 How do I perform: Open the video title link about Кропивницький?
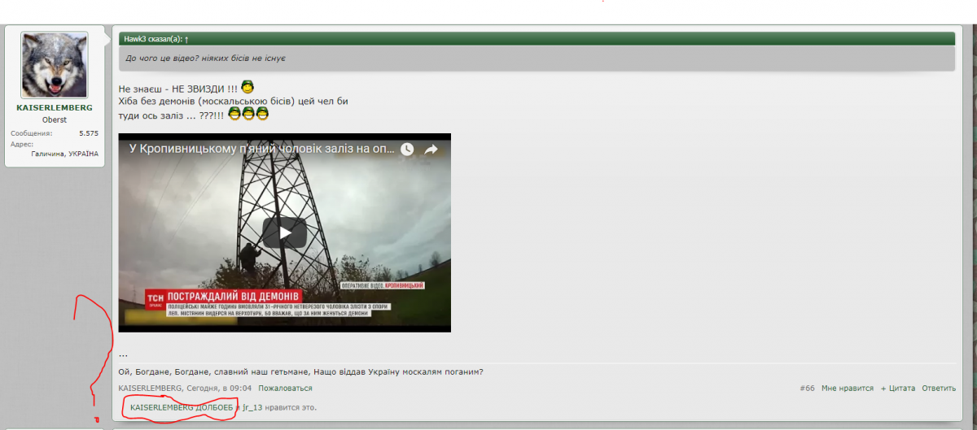coord(262,150)
